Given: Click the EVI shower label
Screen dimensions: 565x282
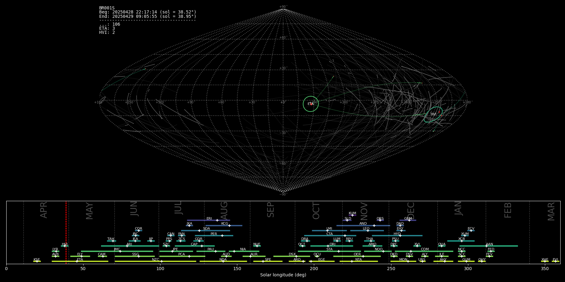Looking at the screenshot, I should 555,260.
